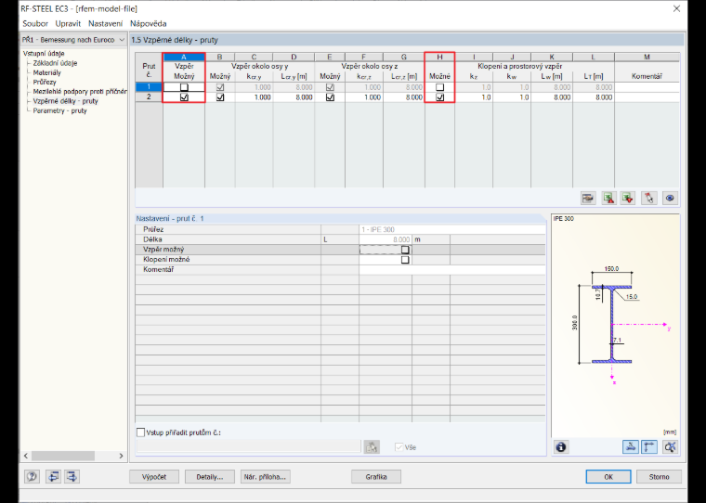Open the Nastavení menu
706x503 pixels.
tap(105, 23)
